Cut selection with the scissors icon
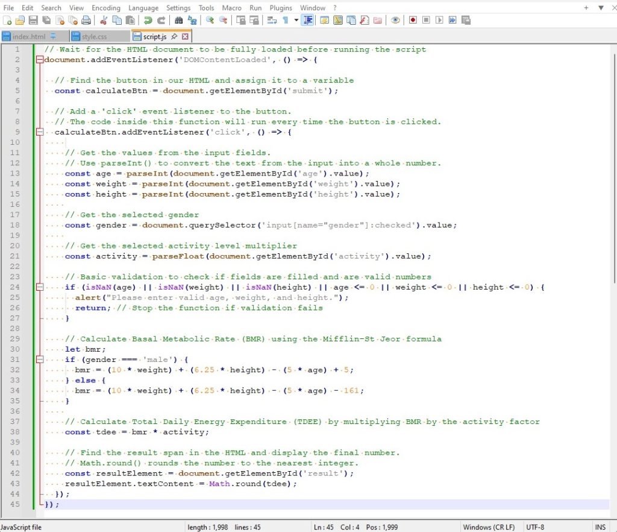Image resolution: width=617 pixels, height=532 pixels. pos(104,20)
